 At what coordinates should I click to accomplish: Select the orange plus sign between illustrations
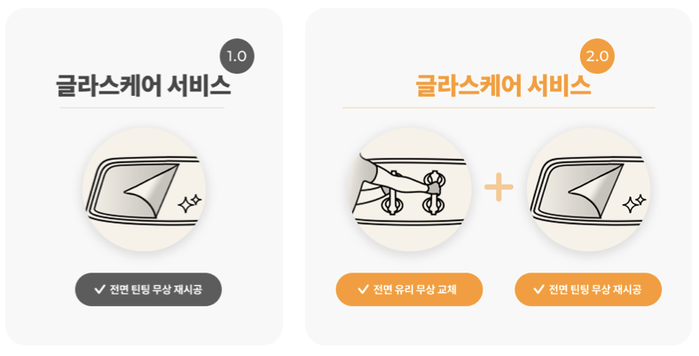(499, 187)
